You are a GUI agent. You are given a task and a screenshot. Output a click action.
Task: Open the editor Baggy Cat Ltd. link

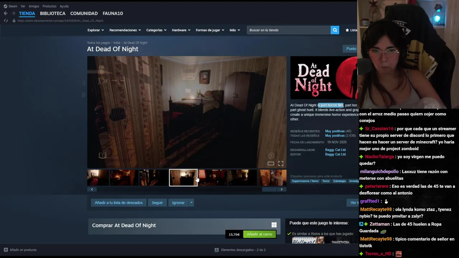coord(335,154)
